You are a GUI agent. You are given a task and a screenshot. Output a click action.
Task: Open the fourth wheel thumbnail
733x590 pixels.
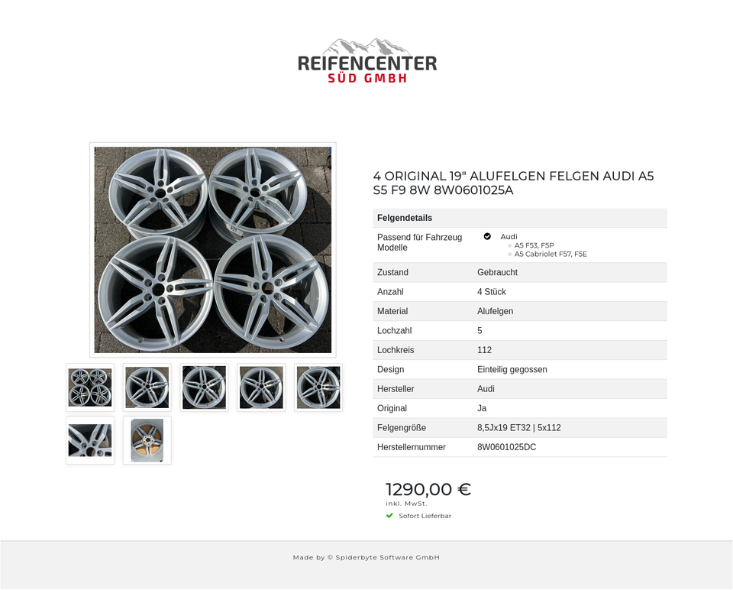pyautogui.click(x=261, y=387)
